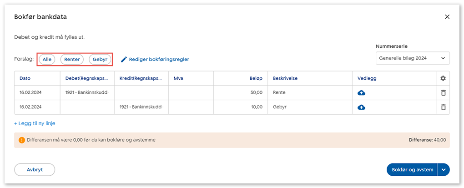Screen dimensions: 464x188
Task: Delete the Gebyr line with trash icon
Action: pyautogui.click(x=443, y=107)
